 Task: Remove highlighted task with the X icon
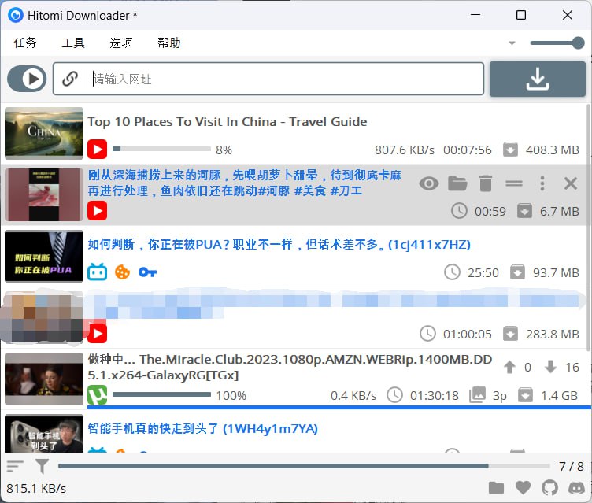571,183
